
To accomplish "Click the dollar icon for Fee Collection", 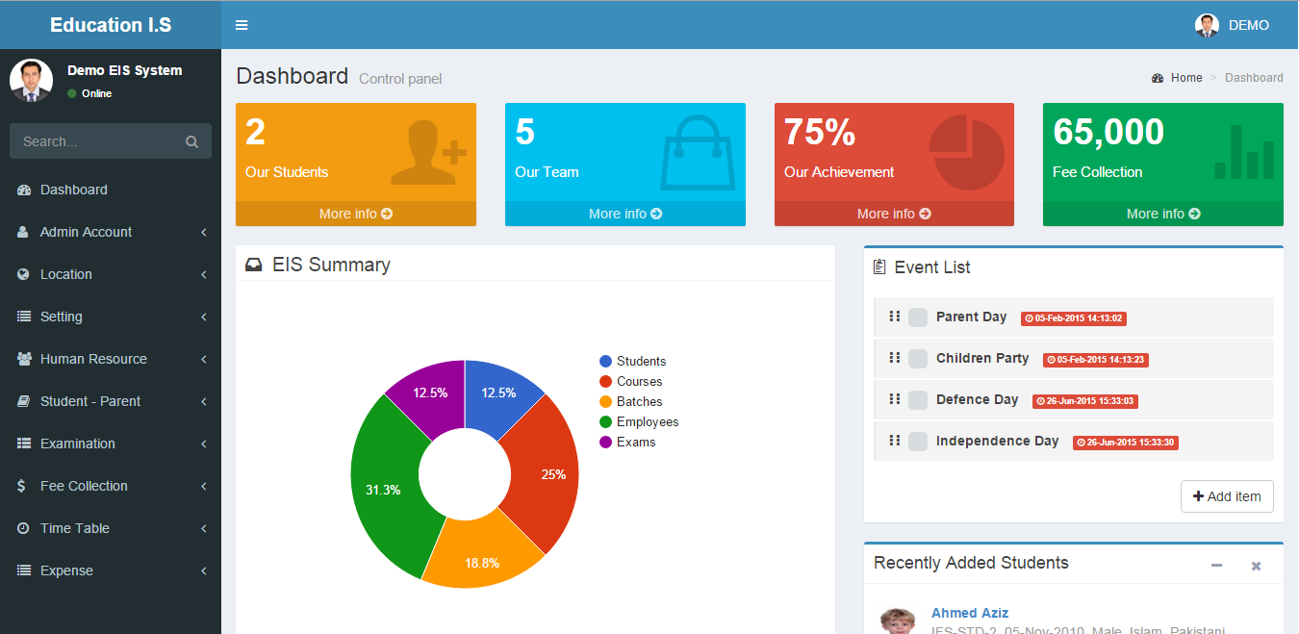I will [22, 486].
